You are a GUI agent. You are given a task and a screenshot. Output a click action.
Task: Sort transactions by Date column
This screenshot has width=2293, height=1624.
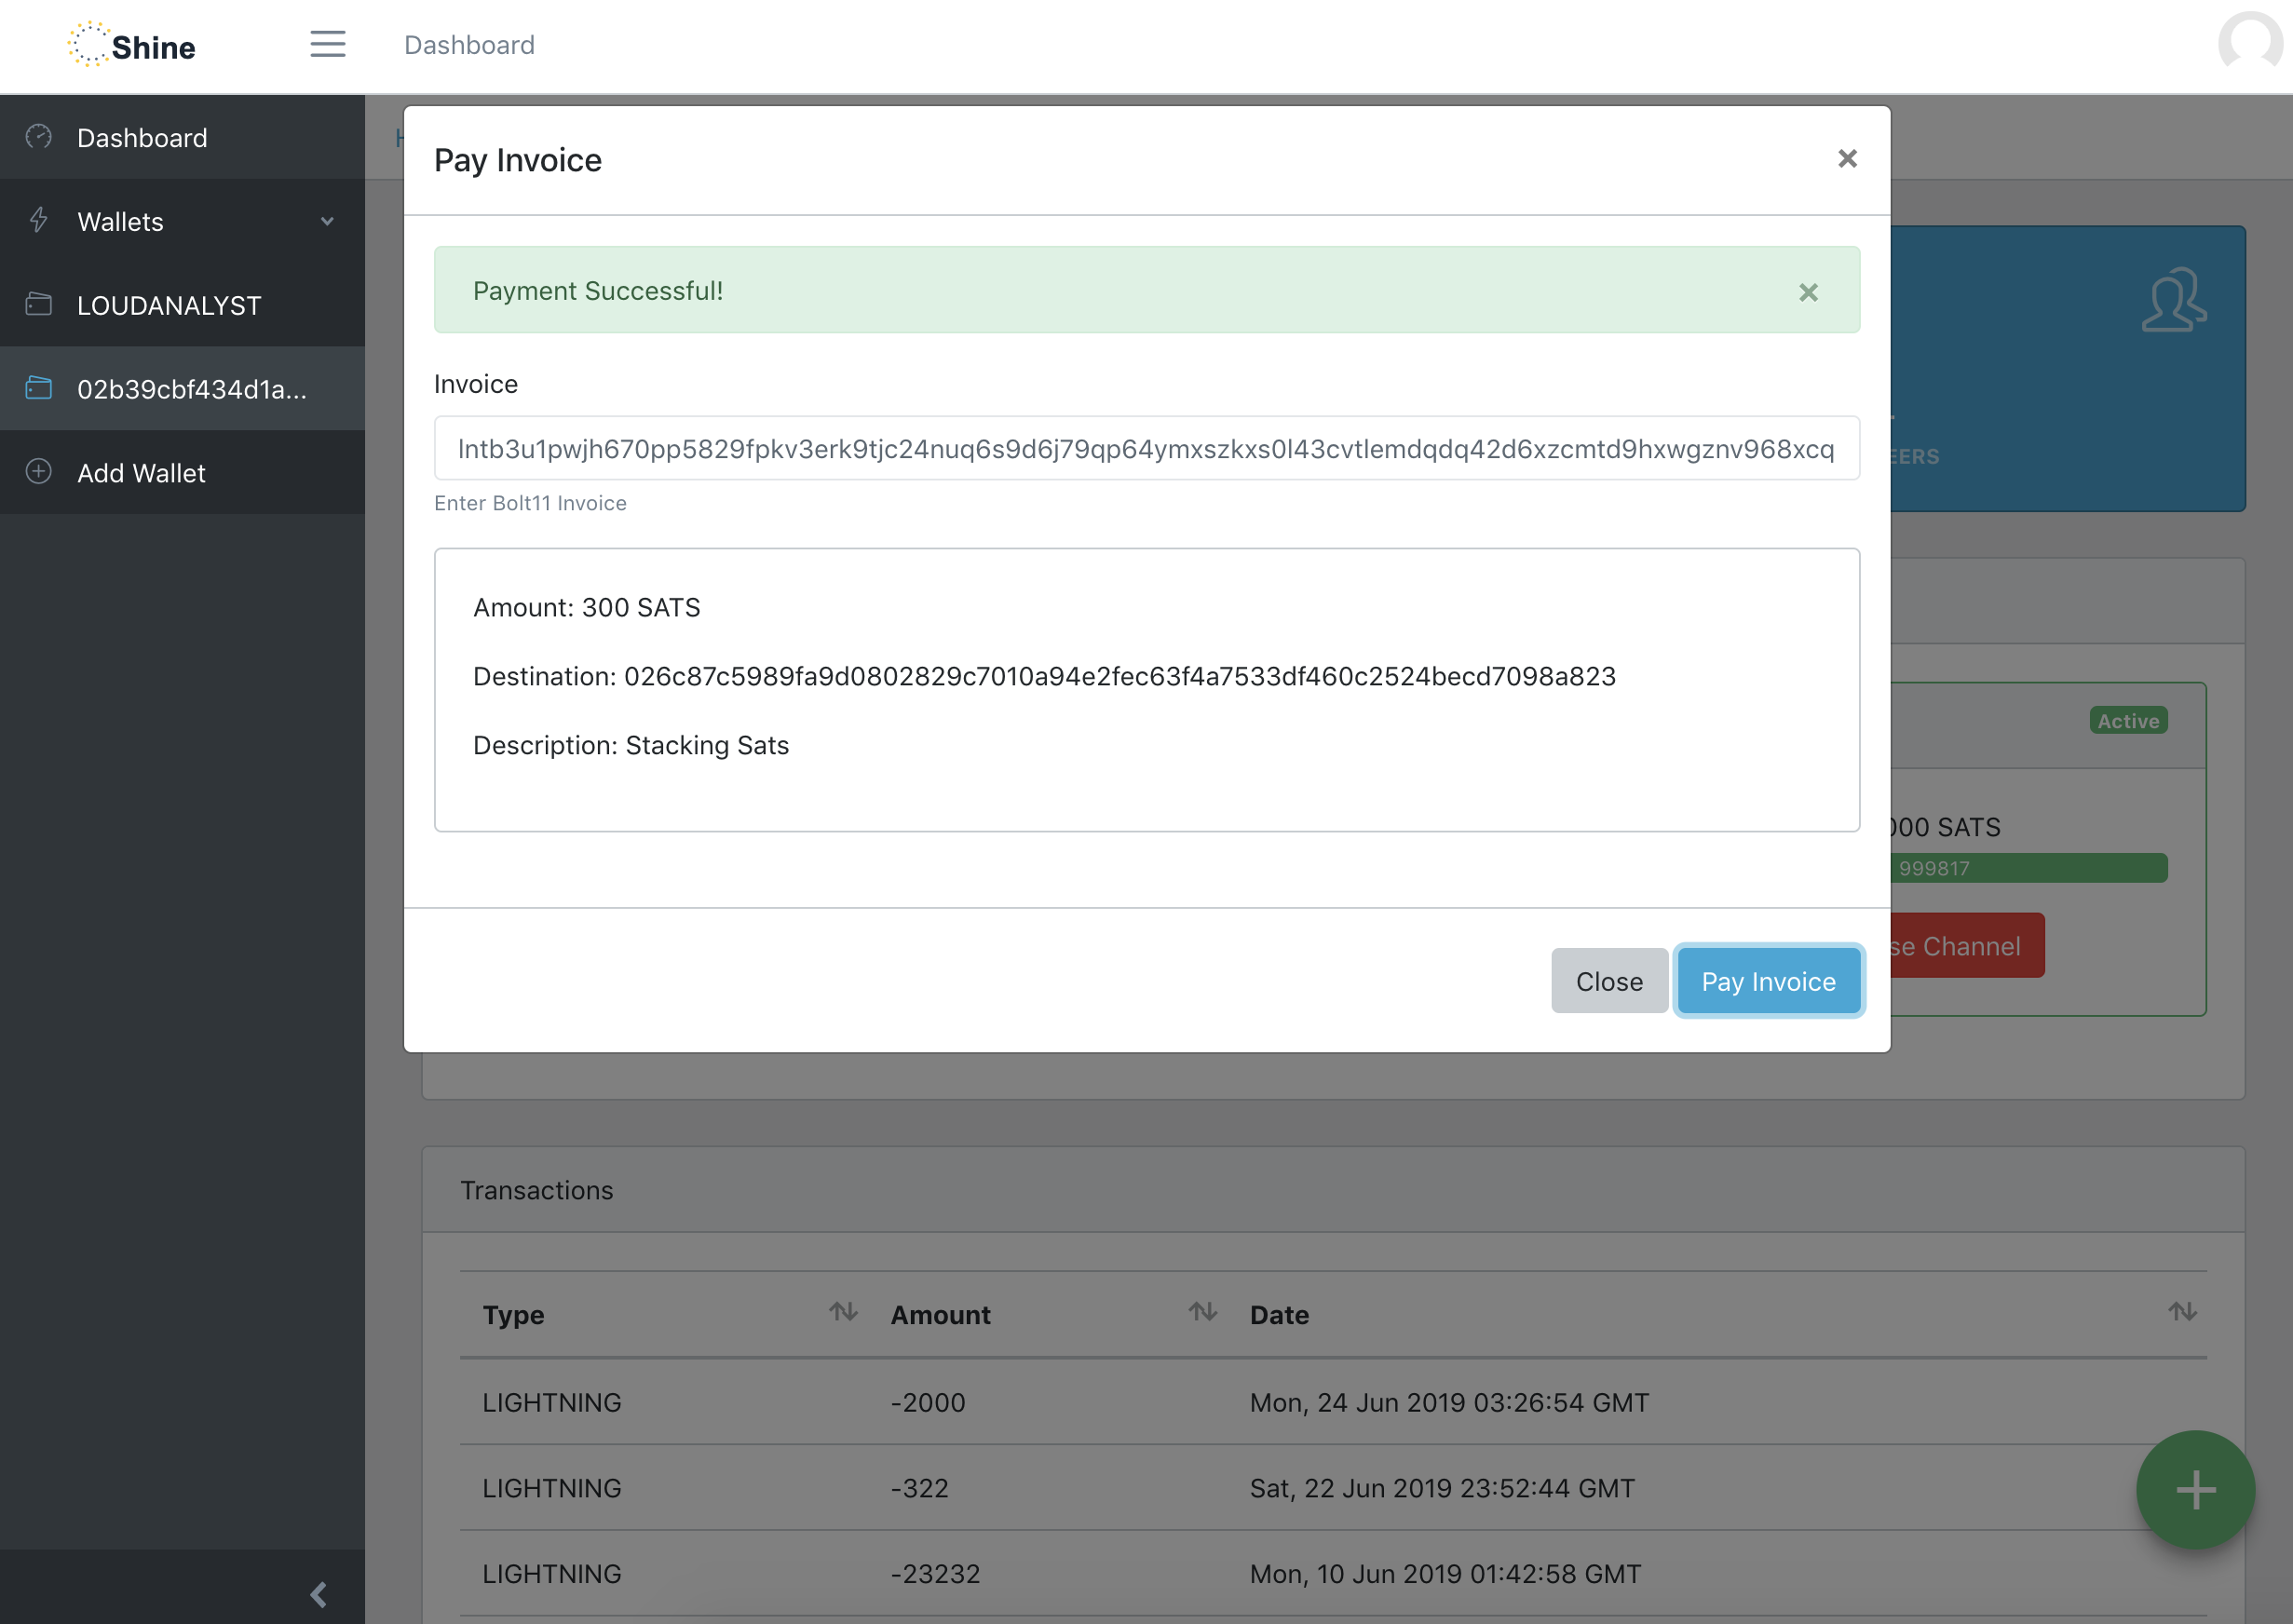click(2181, 1312)
